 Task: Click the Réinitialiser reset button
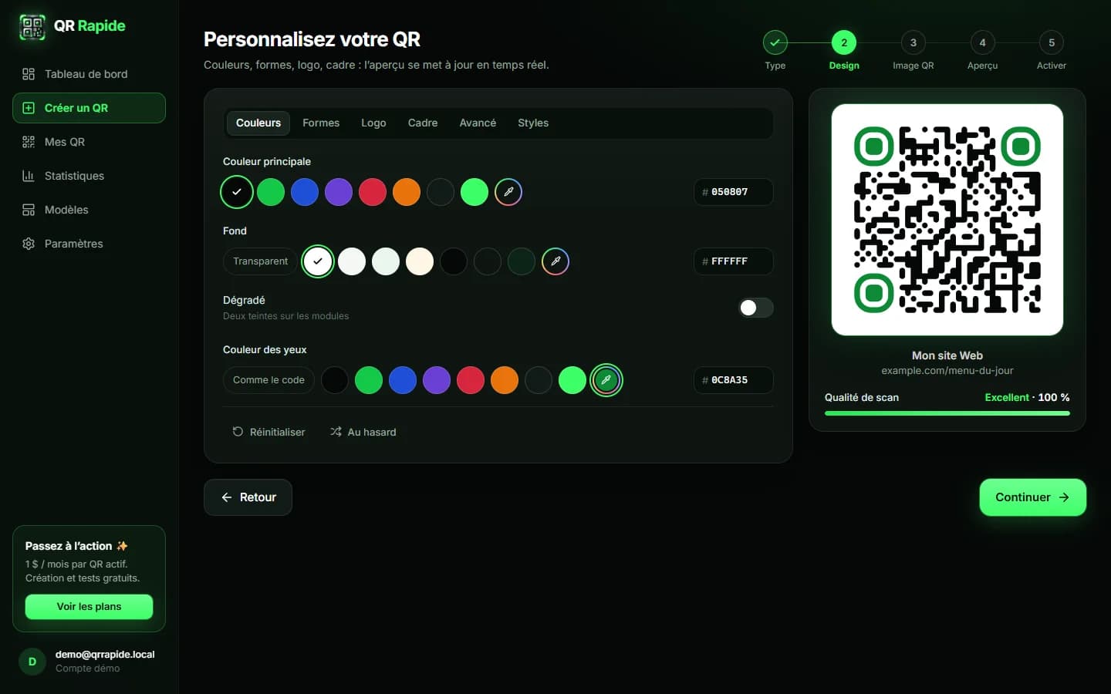268,432
